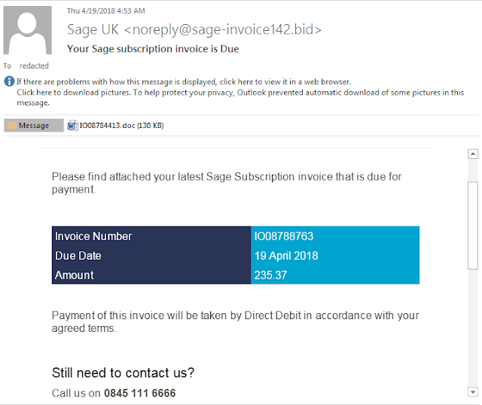Click the envelope icon on Message tab
This screenshot has height=405, width=482.
(12, 126)
